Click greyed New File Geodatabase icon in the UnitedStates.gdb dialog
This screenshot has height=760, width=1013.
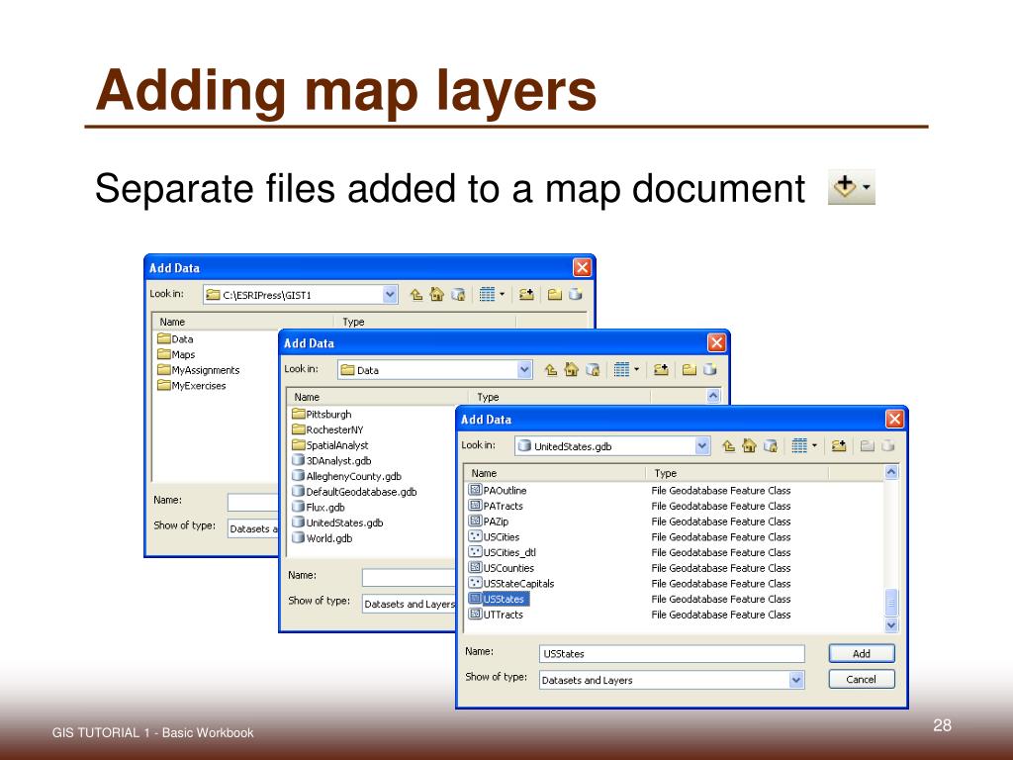pyautogui.click(x=888, y=446)
